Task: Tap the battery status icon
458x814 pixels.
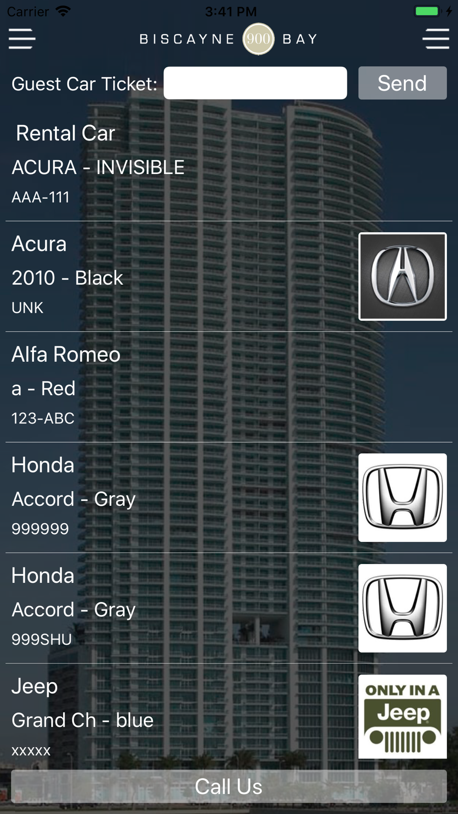Action: click(x=427, y=11)
